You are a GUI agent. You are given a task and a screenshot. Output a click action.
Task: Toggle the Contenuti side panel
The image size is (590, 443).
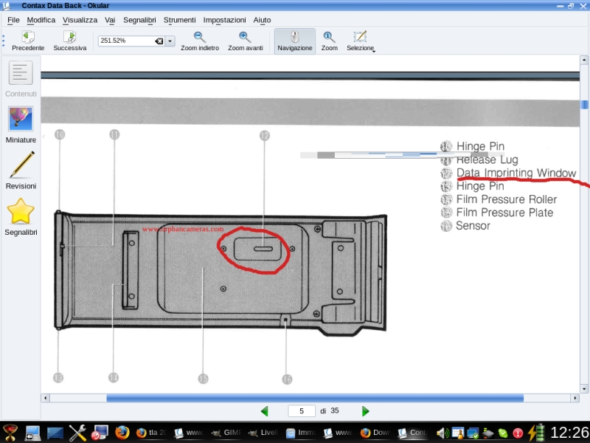21,78
